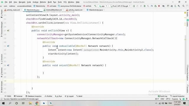Click the gutter override icon beside onAvailable
The image size is (189, 106).
point(8,46)
